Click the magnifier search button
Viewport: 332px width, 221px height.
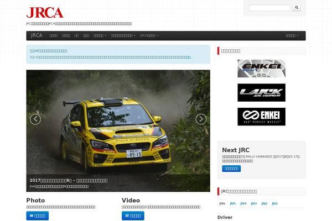(x=297, y=8)
